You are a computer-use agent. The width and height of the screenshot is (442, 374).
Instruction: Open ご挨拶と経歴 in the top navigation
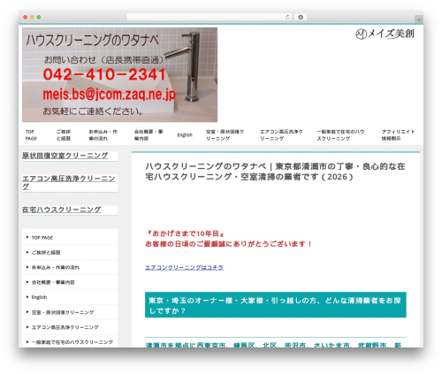64,135
